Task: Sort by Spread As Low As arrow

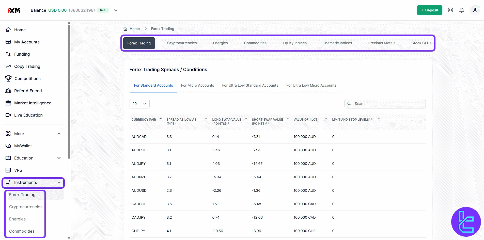Action: [x=206, y=119]
